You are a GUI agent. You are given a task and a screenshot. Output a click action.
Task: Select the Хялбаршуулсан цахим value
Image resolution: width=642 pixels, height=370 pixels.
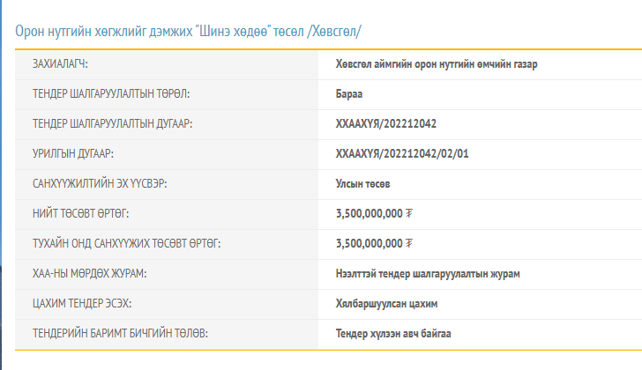coord(387,304)
